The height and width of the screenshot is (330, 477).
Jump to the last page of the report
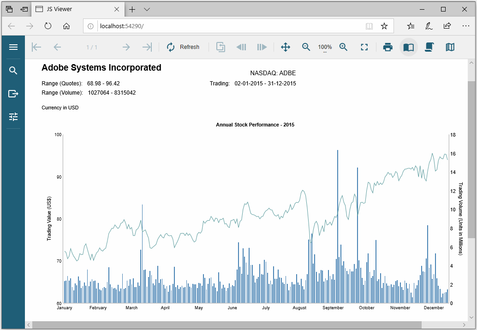(147, 47)
